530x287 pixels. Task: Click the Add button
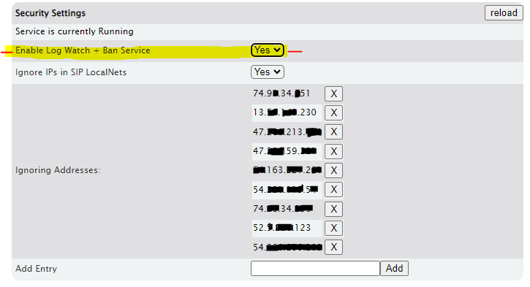(395, 269)
